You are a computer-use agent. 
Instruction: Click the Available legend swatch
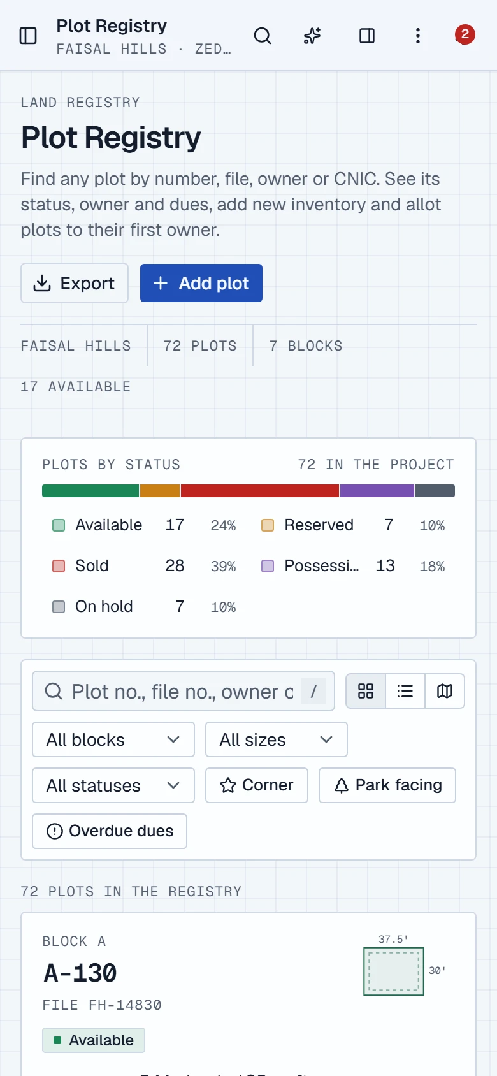point(59,525)
